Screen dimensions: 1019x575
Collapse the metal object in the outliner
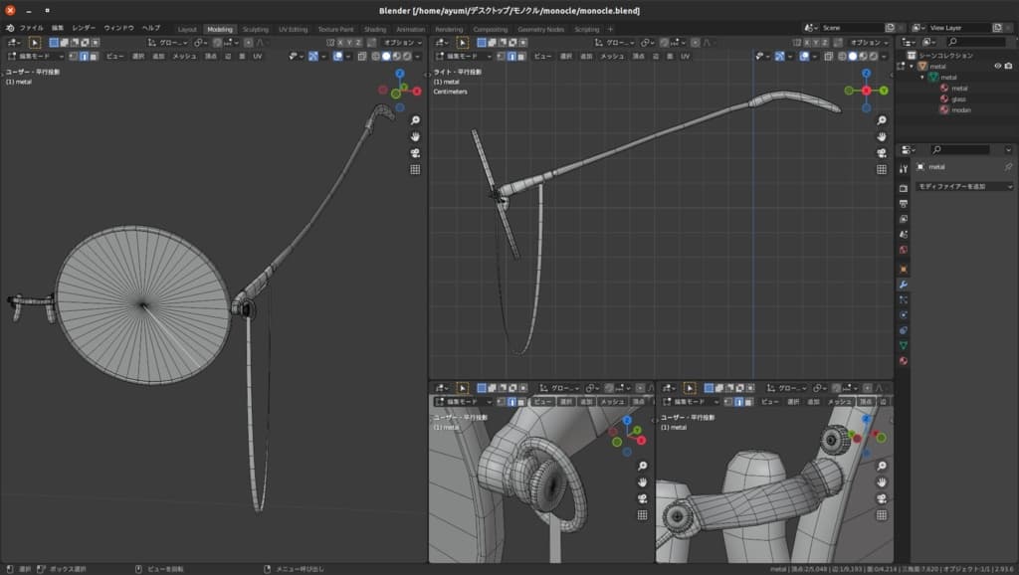click(913, 66)
